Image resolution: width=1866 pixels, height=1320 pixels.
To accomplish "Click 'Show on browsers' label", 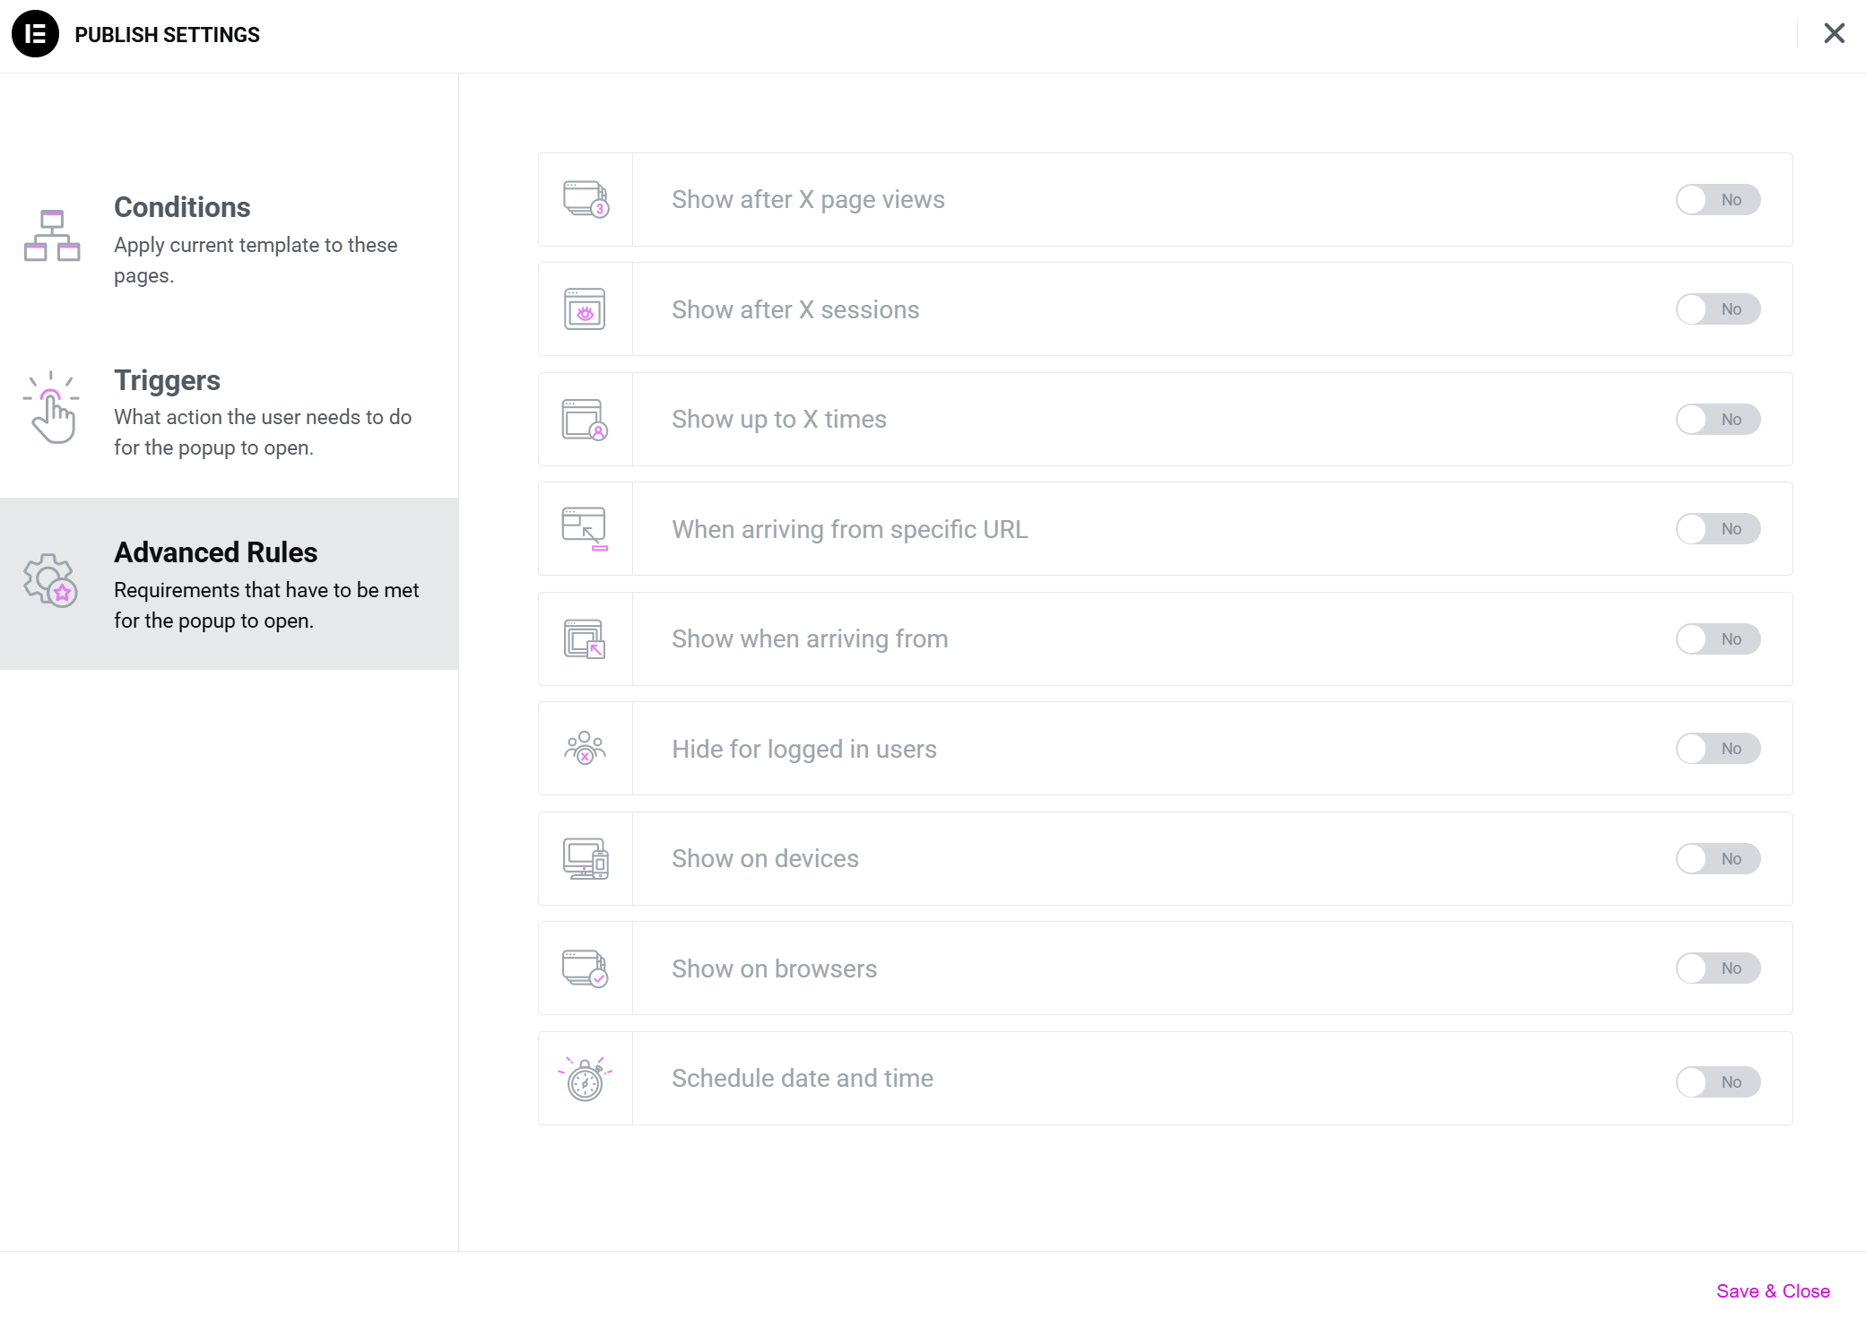I will coord(775,968).
